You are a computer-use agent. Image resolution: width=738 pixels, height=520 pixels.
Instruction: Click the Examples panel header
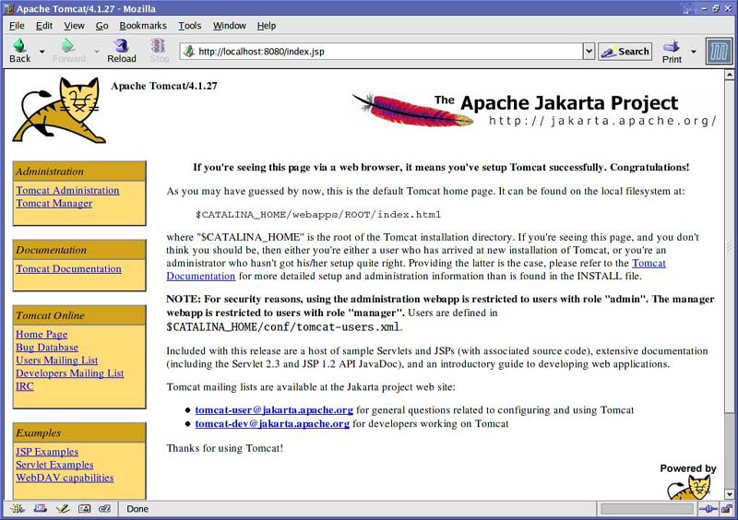point(79,432)
